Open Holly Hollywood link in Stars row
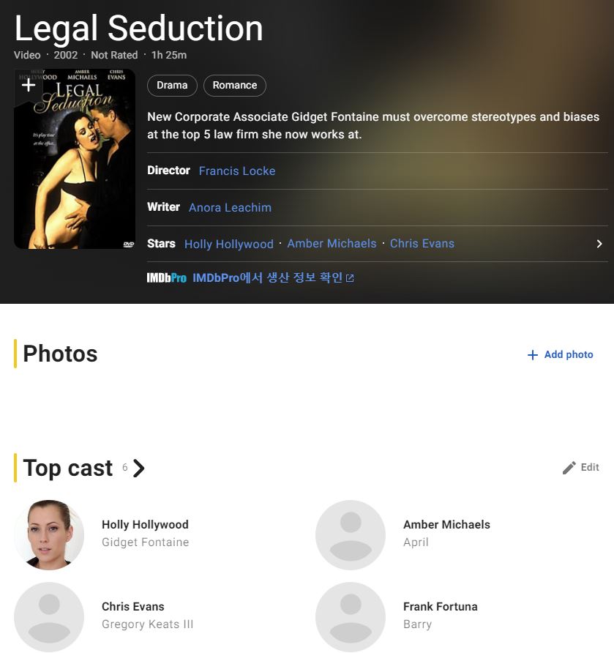This screenshot has height=653, width=614. pos(229,244)
